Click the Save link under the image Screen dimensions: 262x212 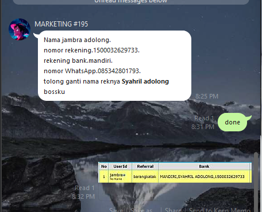[x=116, y=210]
